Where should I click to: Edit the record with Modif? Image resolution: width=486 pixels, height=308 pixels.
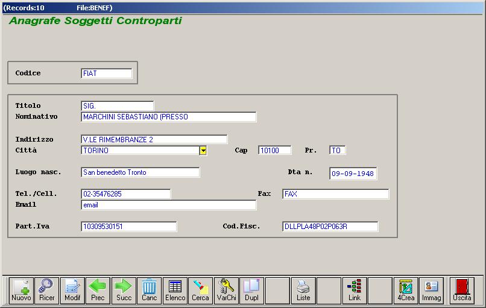pyautogui.click(x=72, y=291)
